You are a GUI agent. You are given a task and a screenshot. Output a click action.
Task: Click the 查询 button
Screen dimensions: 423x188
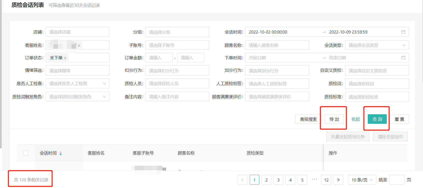(377, 119)
